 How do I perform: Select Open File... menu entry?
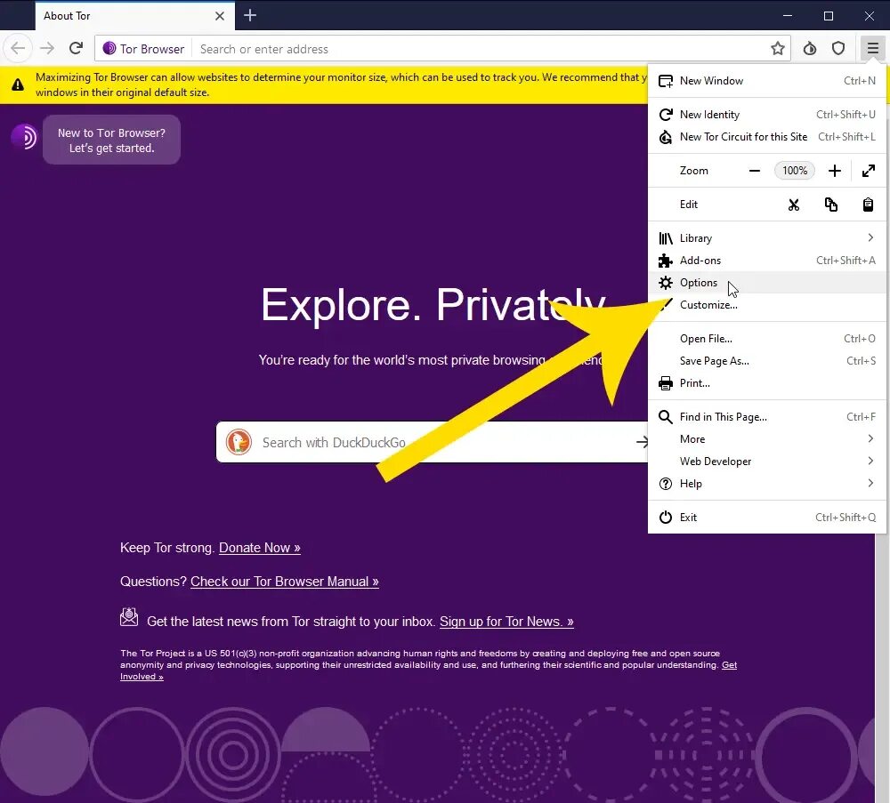pyautogui.click(x=767, y=339)
